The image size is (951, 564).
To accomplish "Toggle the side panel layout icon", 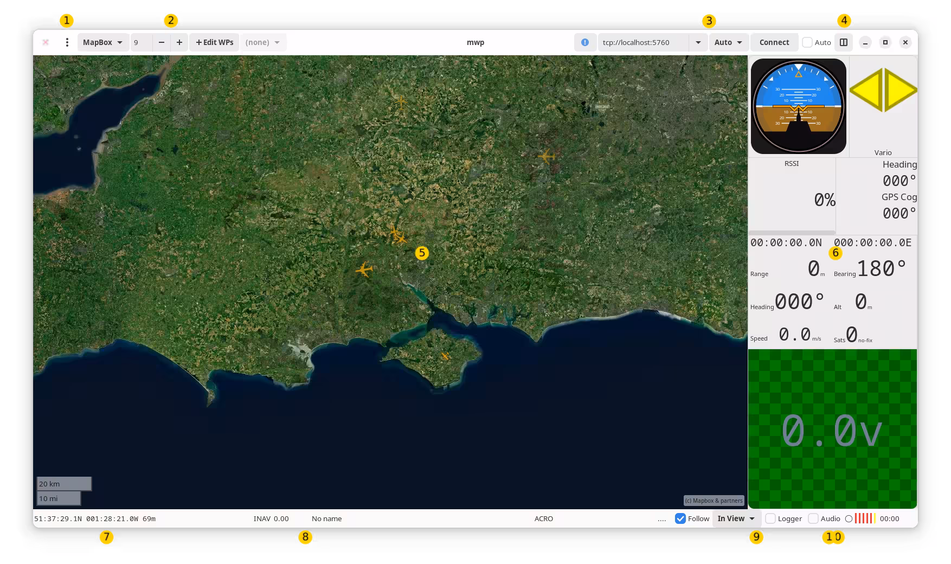I will pyautogui.click(x=844, y=42).
